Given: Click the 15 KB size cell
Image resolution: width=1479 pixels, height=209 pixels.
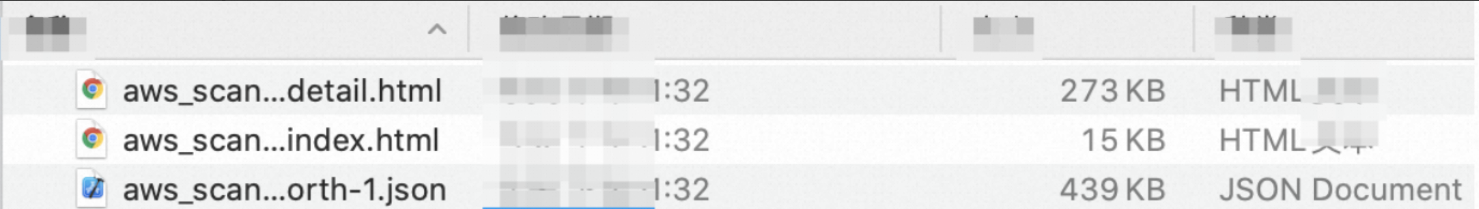Looking at the screenshot, I should point(1123,140).
